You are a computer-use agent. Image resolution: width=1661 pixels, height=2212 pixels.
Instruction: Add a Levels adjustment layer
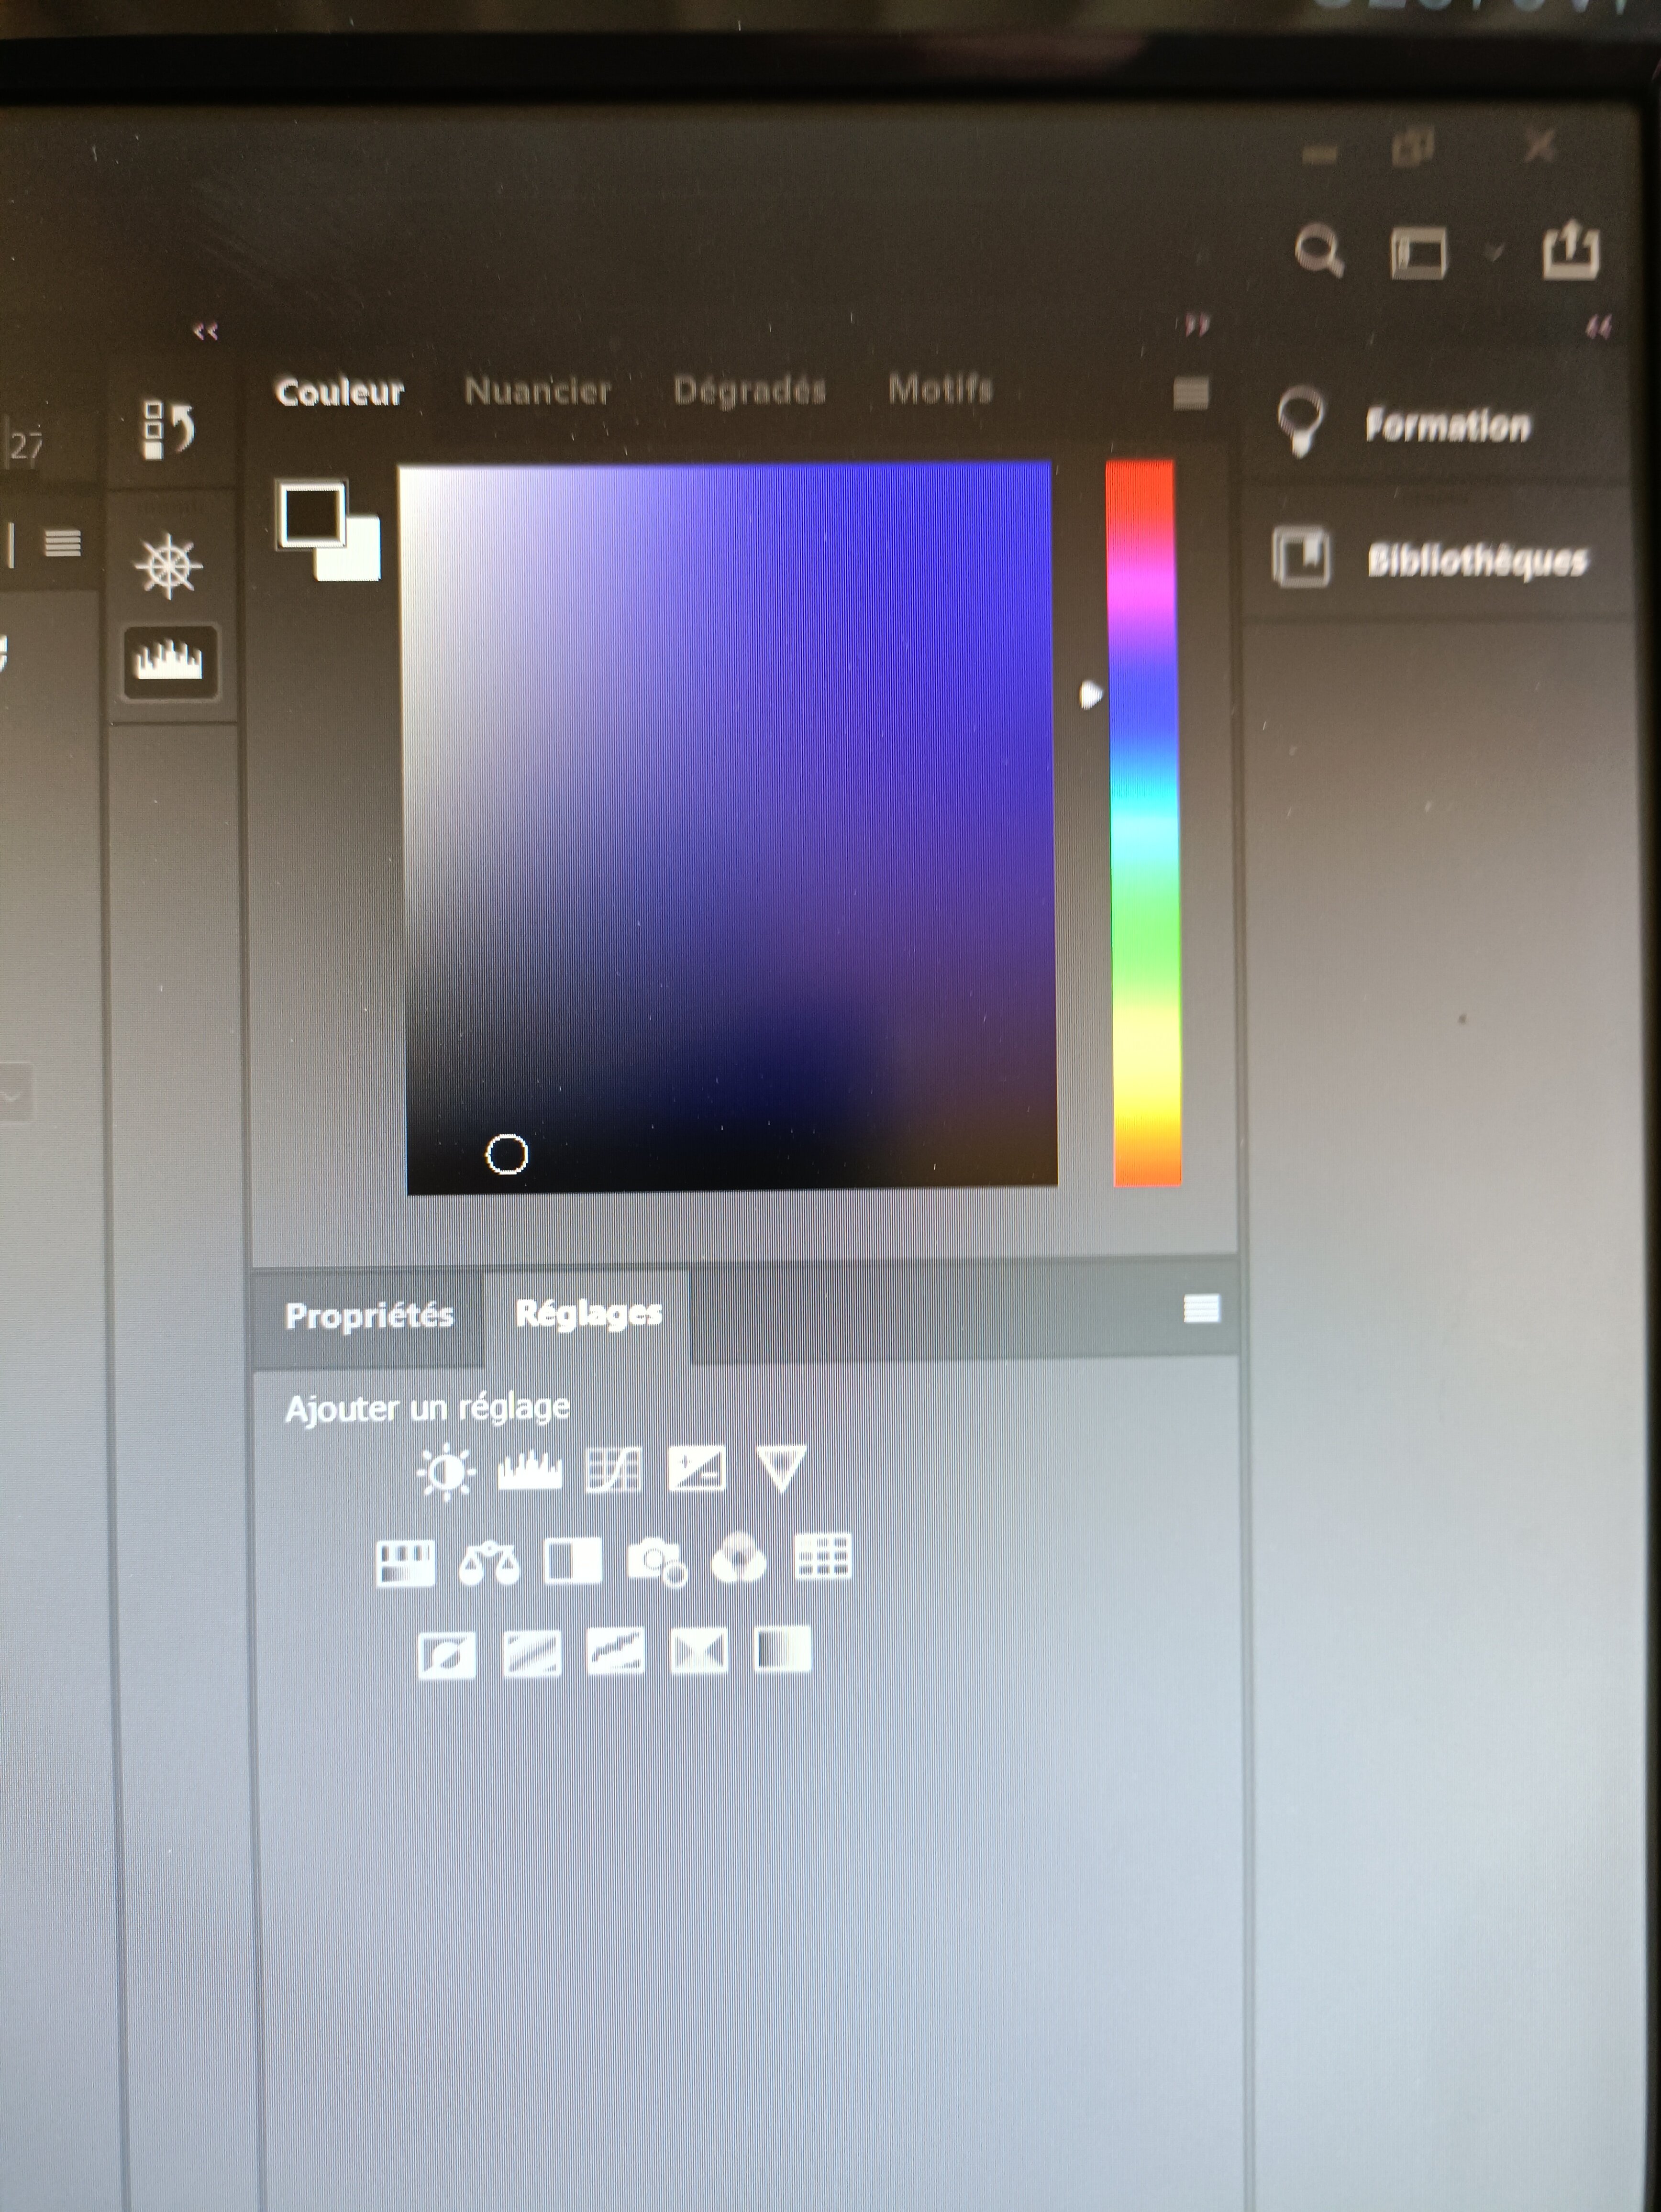click(x=530, y=1471)
